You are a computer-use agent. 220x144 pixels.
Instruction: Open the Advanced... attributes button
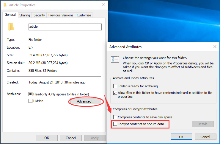pyautogui.click(x=86, y=101)
